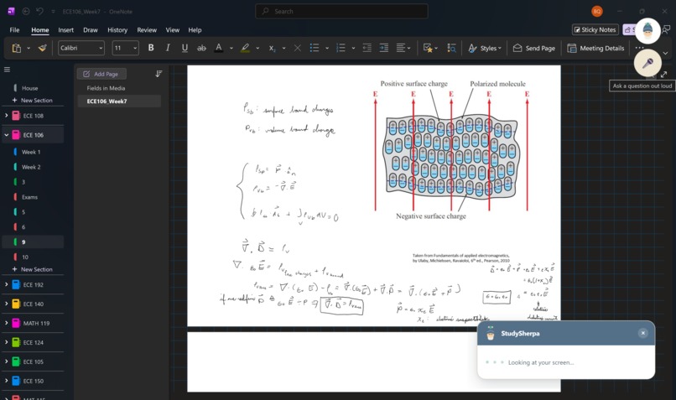Viewport: 676px width, 400px height.
Task: Open the Styles gallery
Action: tap(485, 48)
